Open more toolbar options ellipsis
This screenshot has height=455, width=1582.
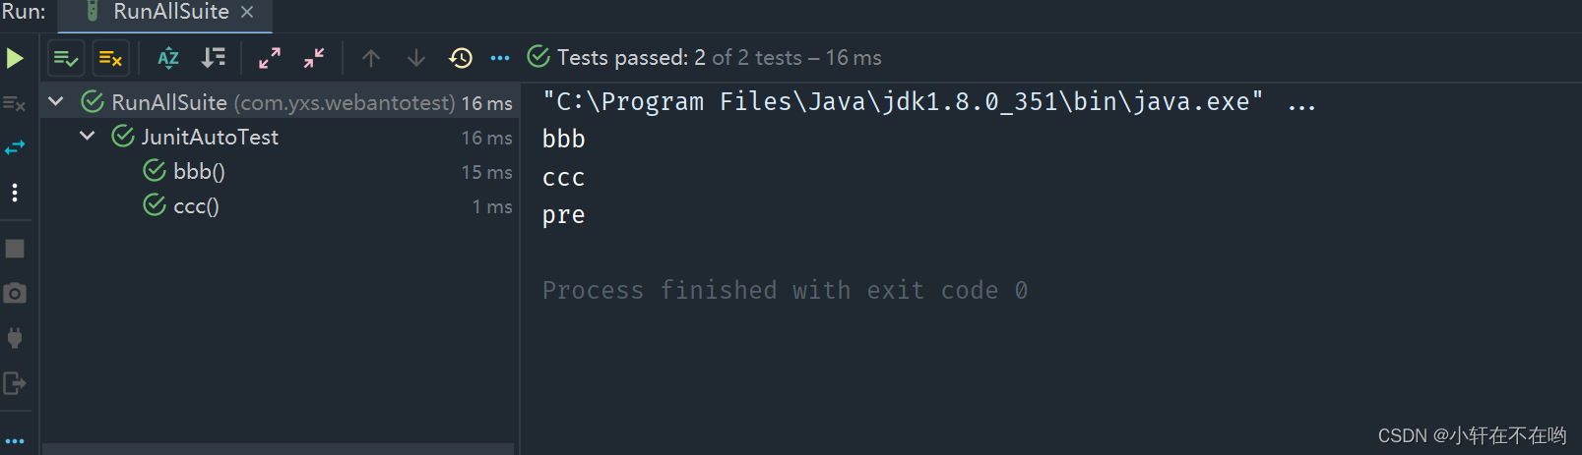500,58
